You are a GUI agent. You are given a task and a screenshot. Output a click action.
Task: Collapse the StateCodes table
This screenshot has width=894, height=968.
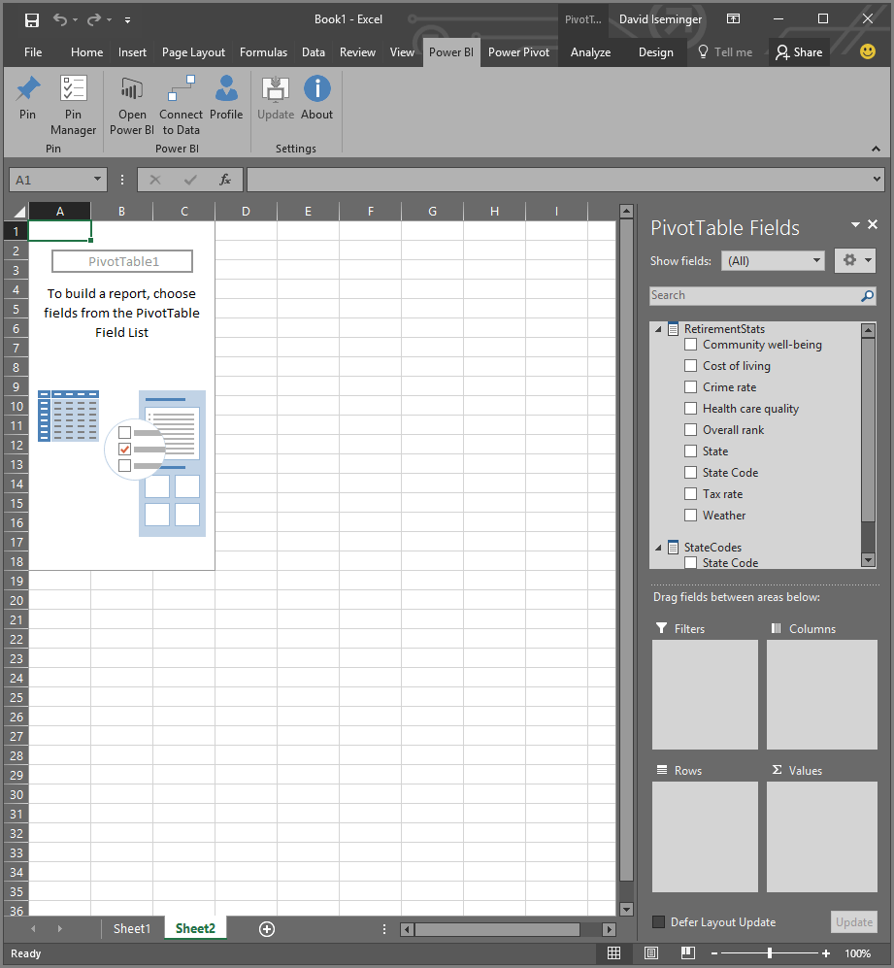pyautogui.click(x=658, y=547)
